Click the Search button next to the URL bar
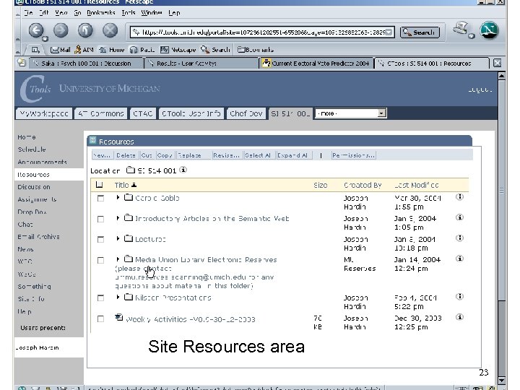 420,32
